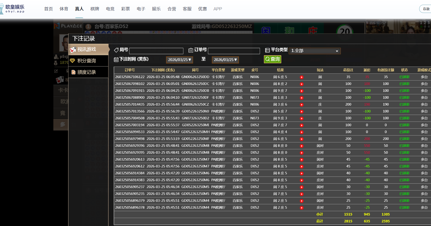Go to the 体育 navigation item
Viewport: 431px width, 226px height.
coord(64,9)
